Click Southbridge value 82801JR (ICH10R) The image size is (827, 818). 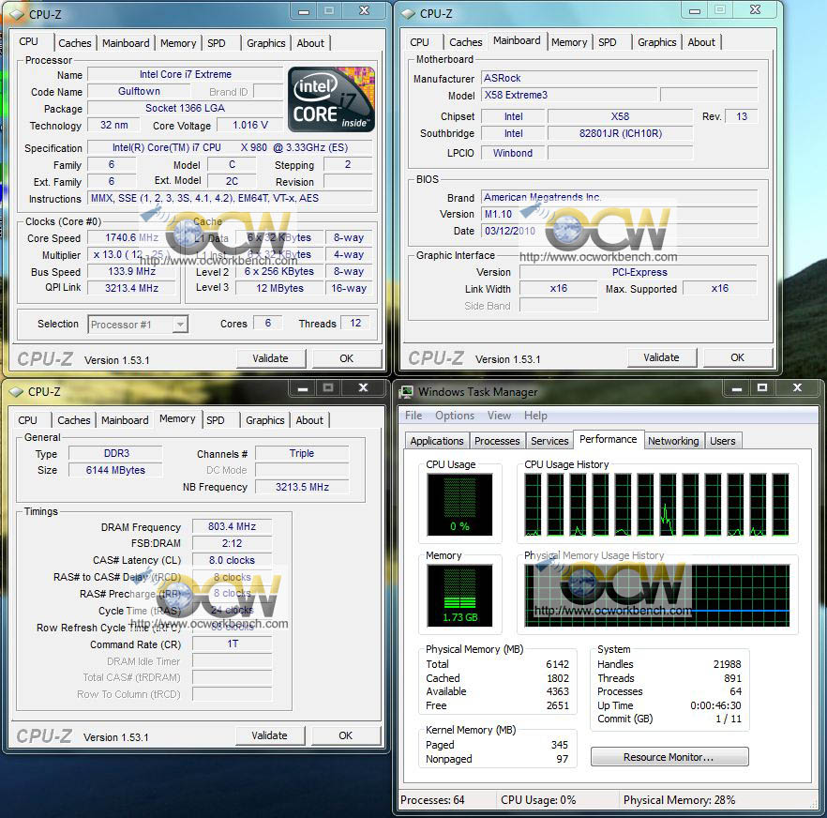point(621,133)
